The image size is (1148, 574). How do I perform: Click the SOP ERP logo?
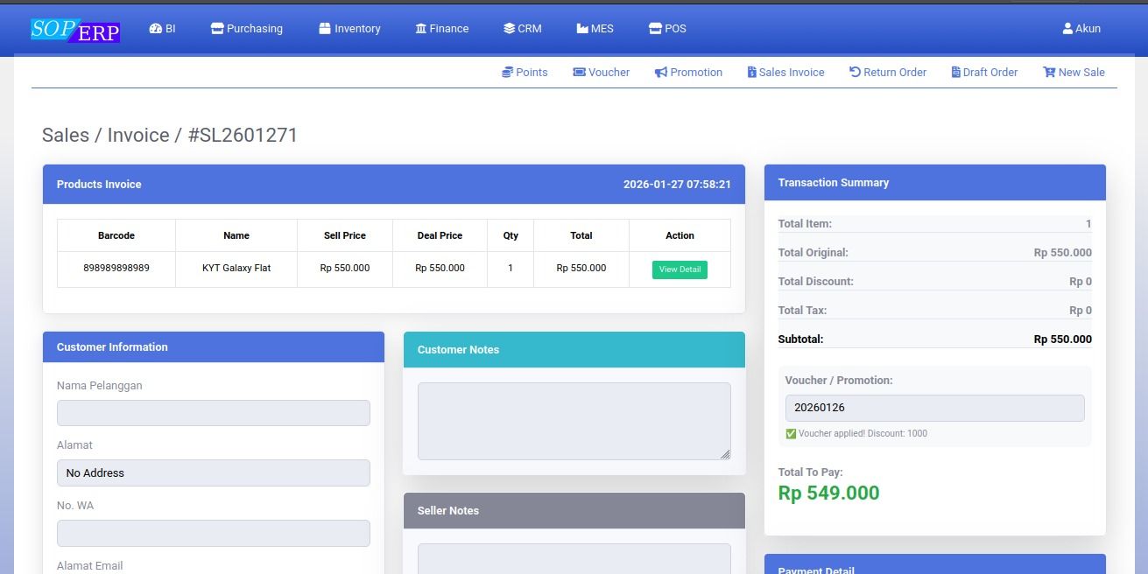coord(75,31)
